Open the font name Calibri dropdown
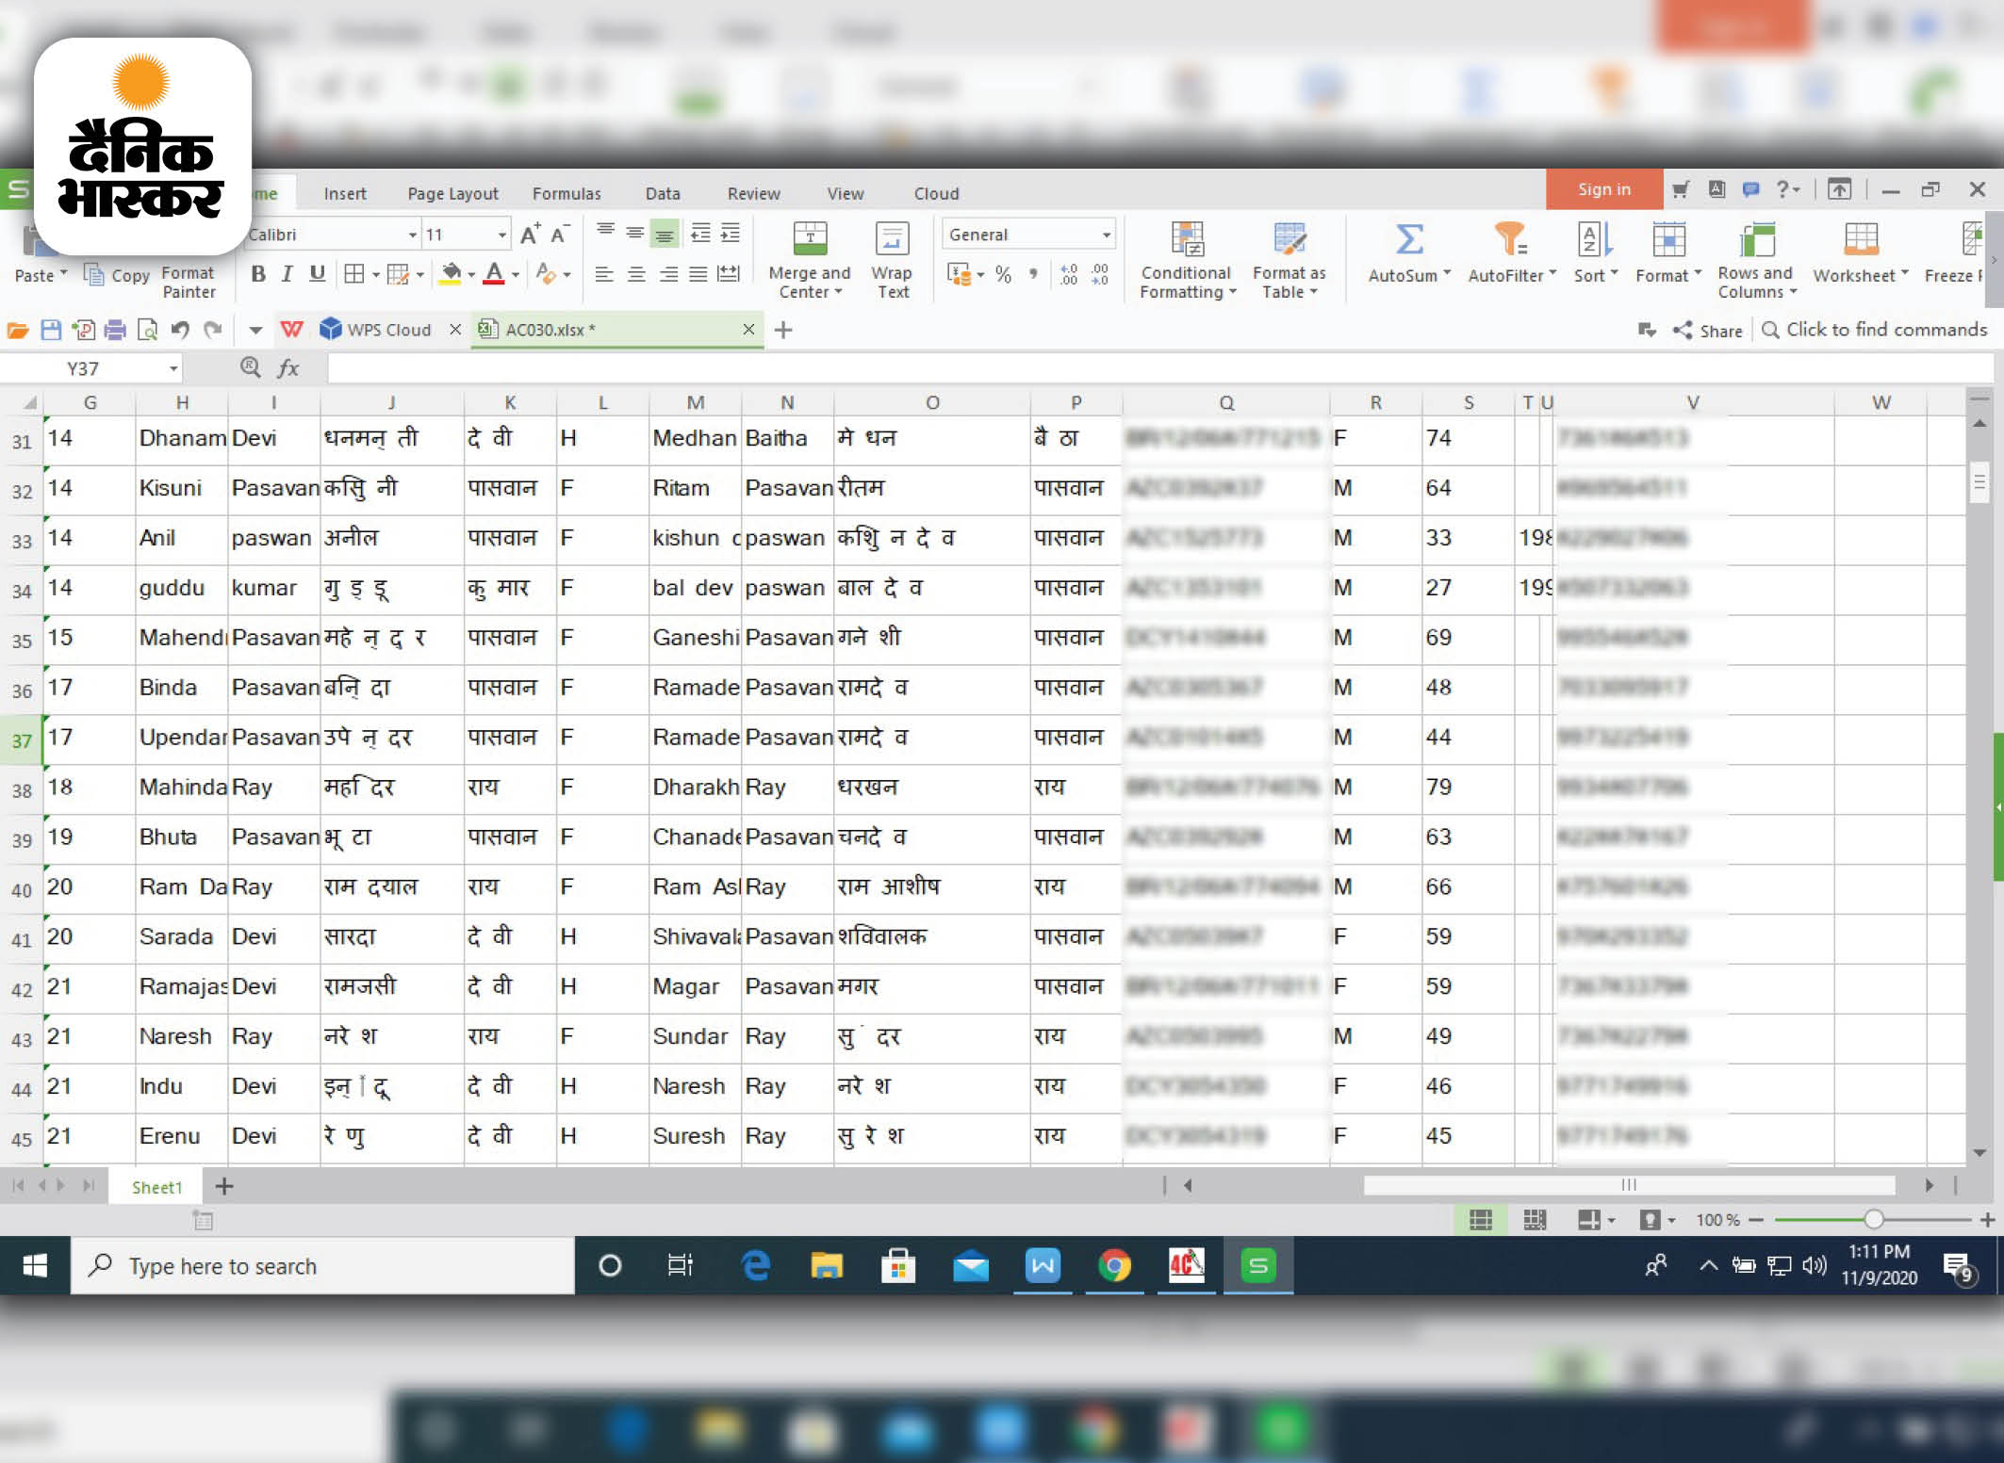 413,235
